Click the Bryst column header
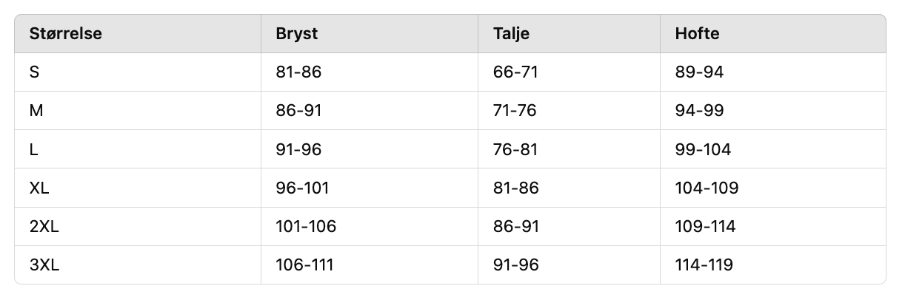 pos(296,34)
